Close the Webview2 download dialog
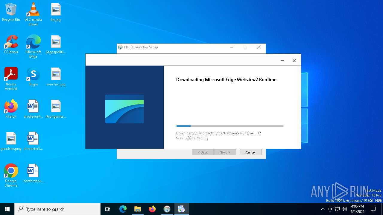Screen dimensions: 383x215 [x=294, y=61]
